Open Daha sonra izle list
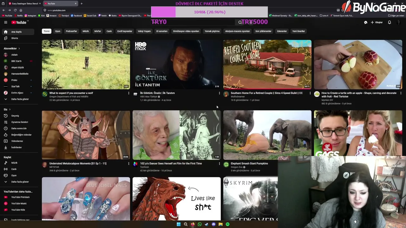406x228 pixels. [17, 128]
